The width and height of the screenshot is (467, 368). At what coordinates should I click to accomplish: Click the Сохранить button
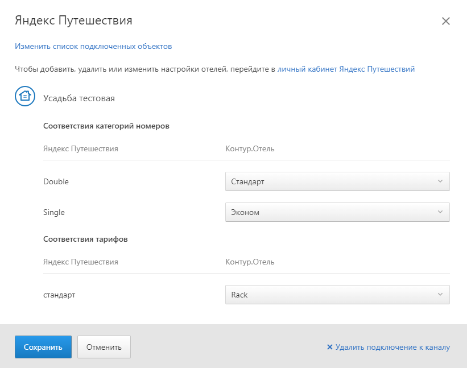tap(43, 347)
